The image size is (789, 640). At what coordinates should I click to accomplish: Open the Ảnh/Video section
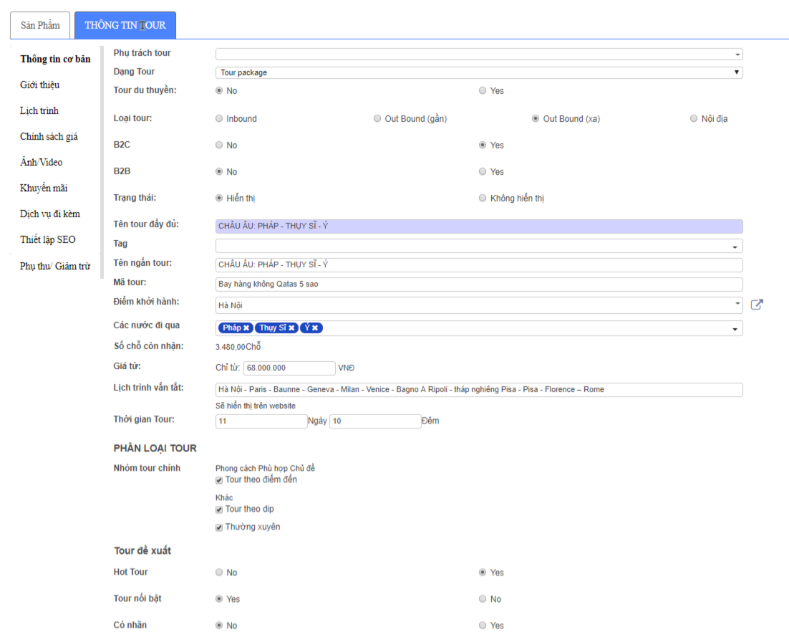pos(42,162)
